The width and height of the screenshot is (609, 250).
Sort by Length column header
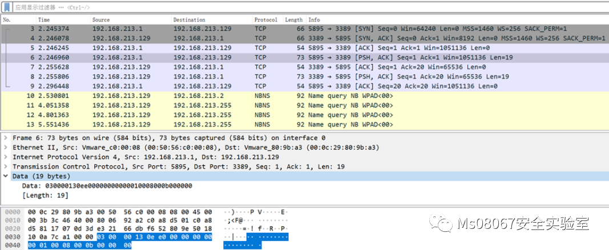coord(295,19)
